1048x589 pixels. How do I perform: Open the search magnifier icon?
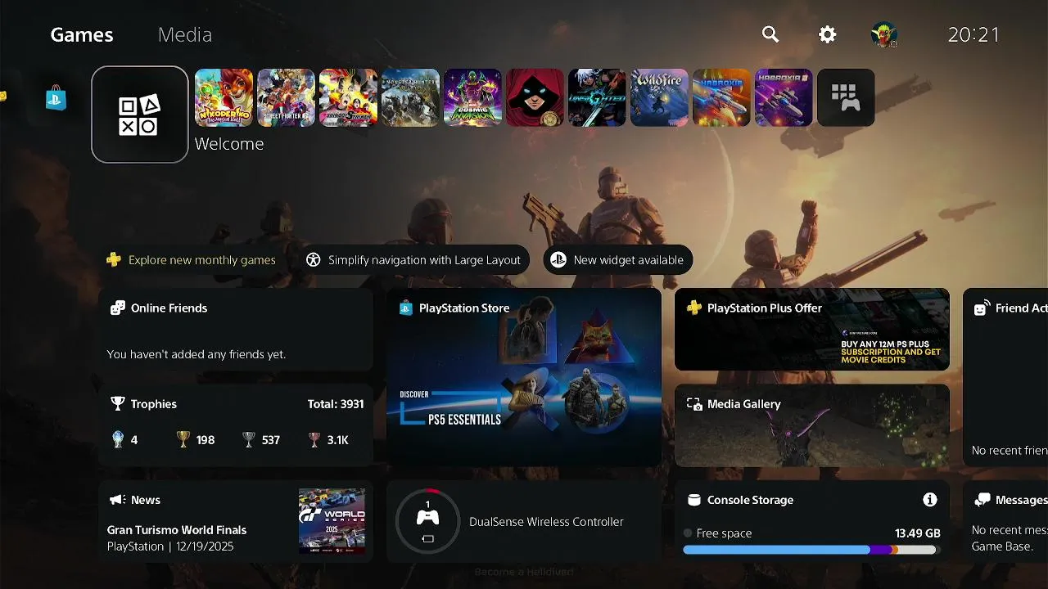[x=770, y=34]
